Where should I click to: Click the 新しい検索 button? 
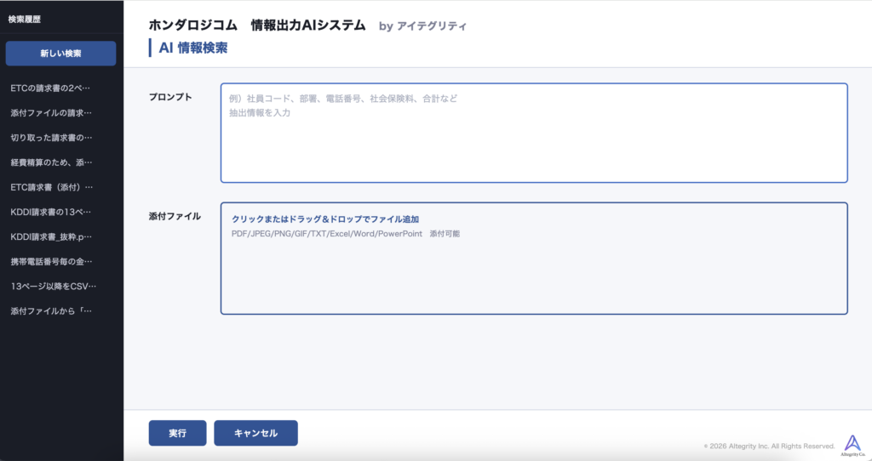(60, 54)
